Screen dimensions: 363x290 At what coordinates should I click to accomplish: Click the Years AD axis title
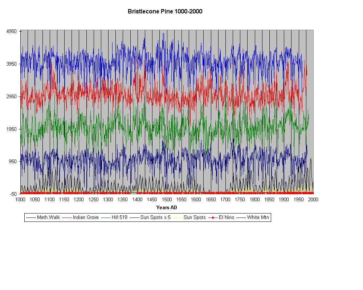(167, 208)
